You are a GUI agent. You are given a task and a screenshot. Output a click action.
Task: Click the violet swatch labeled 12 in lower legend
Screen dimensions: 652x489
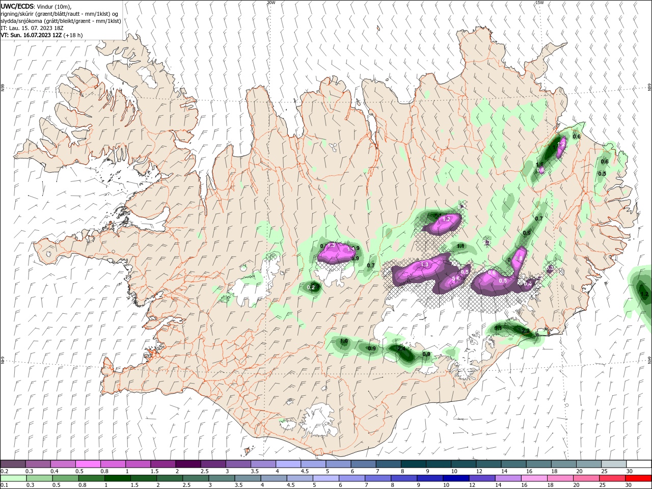coord(481,478)
